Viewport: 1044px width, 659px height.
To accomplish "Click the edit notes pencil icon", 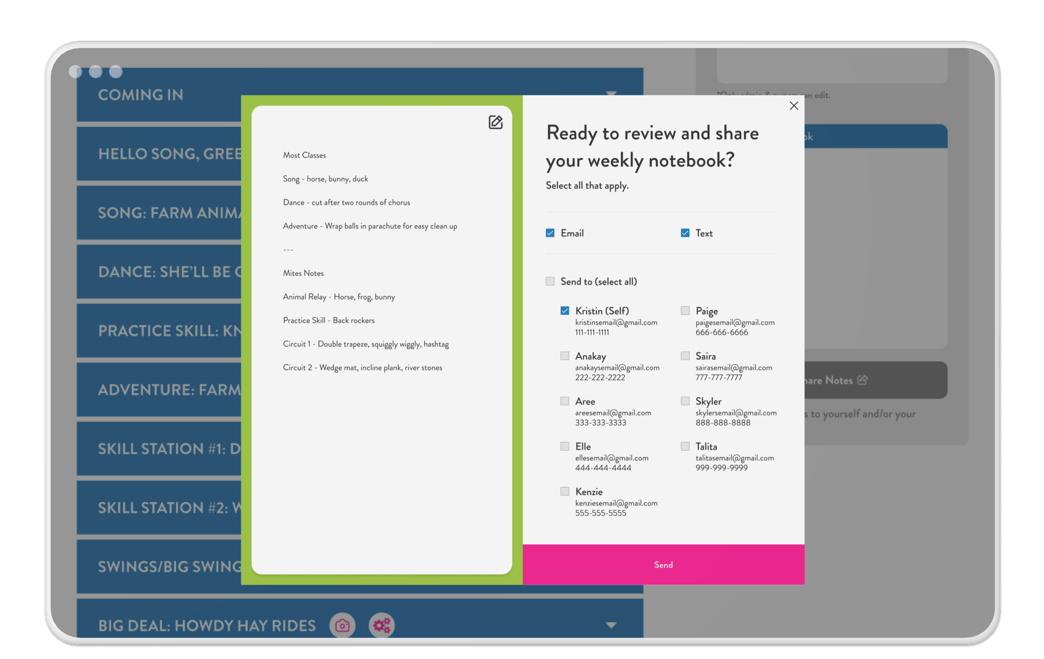I will (x=495, y=122).
